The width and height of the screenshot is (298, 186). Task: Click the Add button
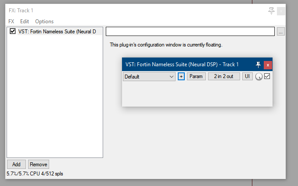tap(16, 165)
